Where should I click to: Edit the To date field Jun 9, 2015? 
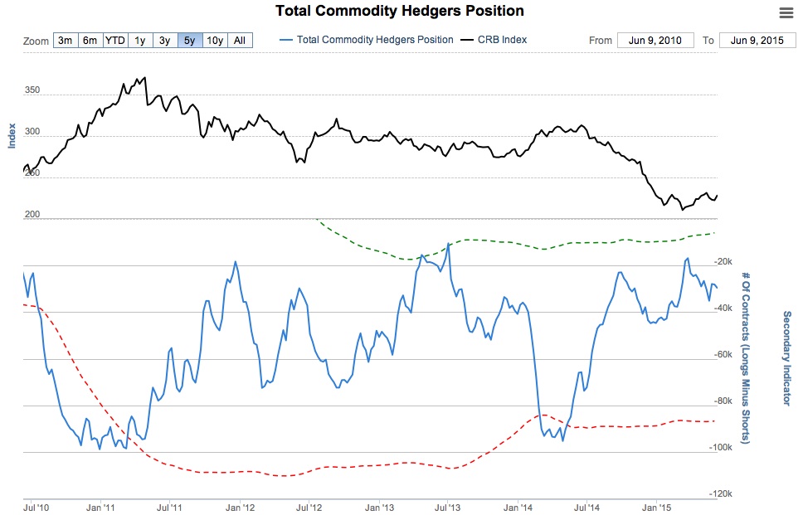point(754,41)
